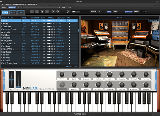This screenshot has height=116, width=160.
Task: Click the Delay Wet knob
Action: (122, 85)
